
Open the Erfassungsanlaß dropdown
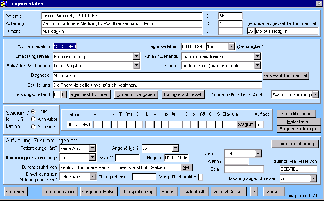(x=137, y=56)
